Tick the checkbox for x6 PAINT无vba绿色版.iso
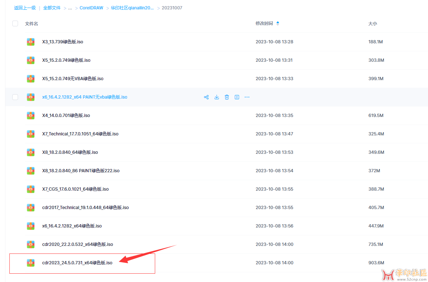 click(x=15, y=97)
